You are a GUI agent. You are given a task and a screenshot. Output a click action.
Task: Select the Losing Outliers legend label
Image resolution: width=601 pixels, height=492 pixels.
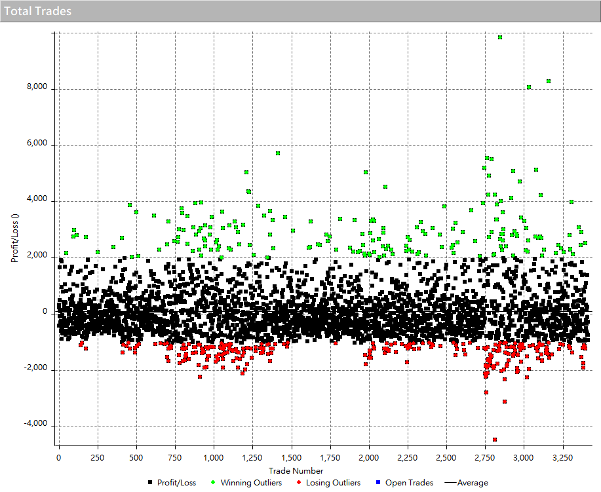point(333,483)
